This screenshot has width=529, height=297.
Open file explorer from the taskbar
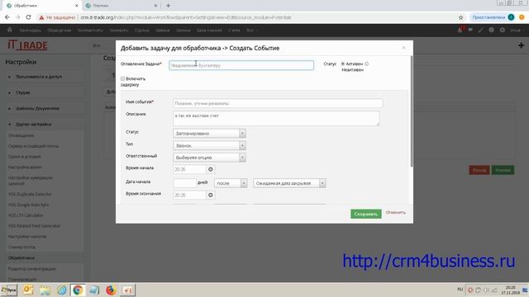coord(45,290)
